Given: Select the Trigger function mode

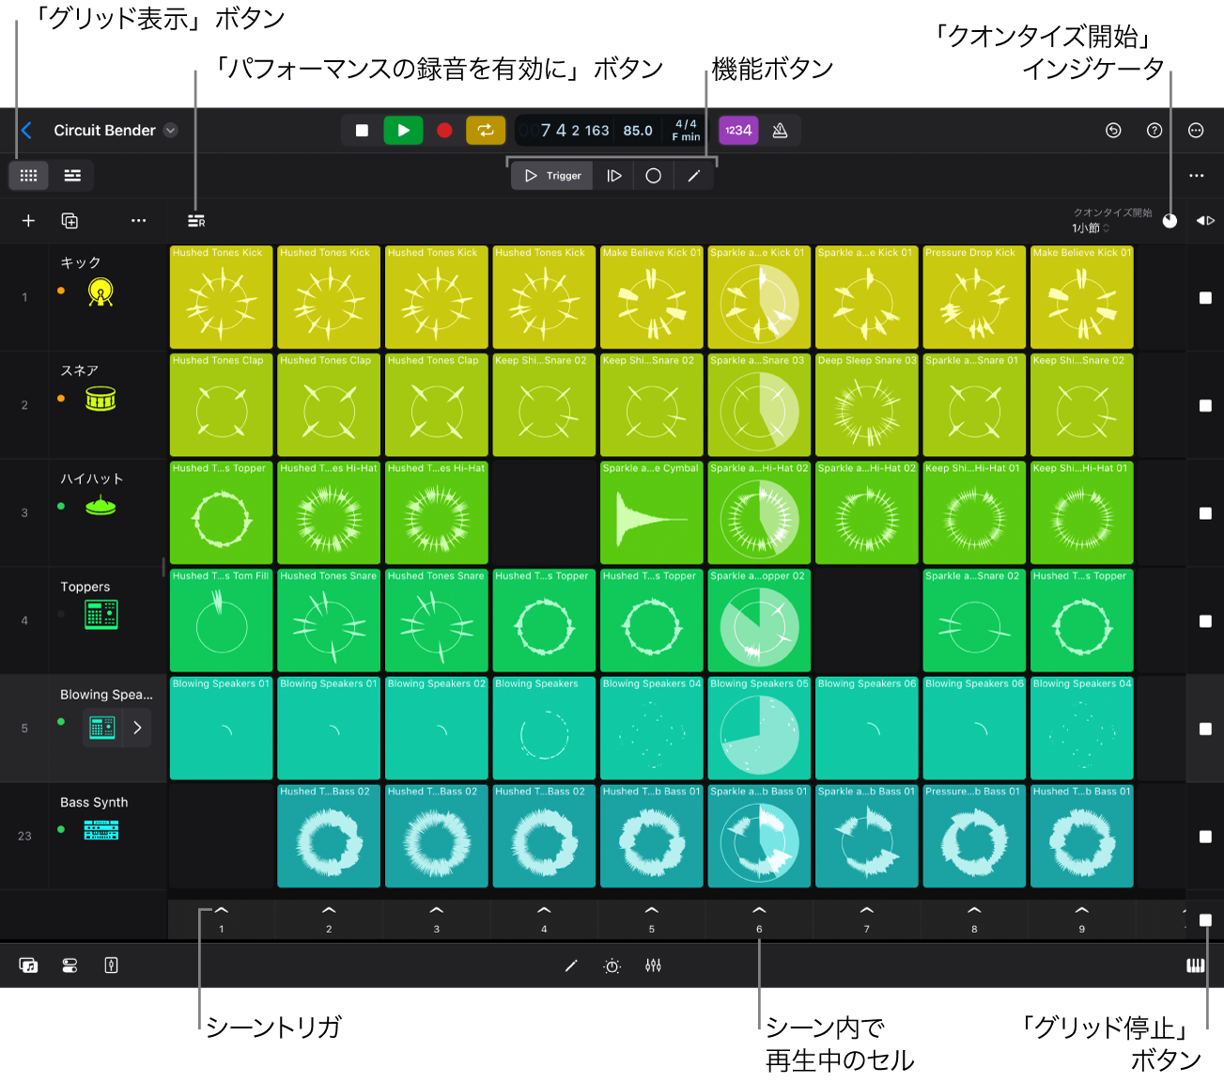Looking at the screenshot, I should [x=552, y=176].
